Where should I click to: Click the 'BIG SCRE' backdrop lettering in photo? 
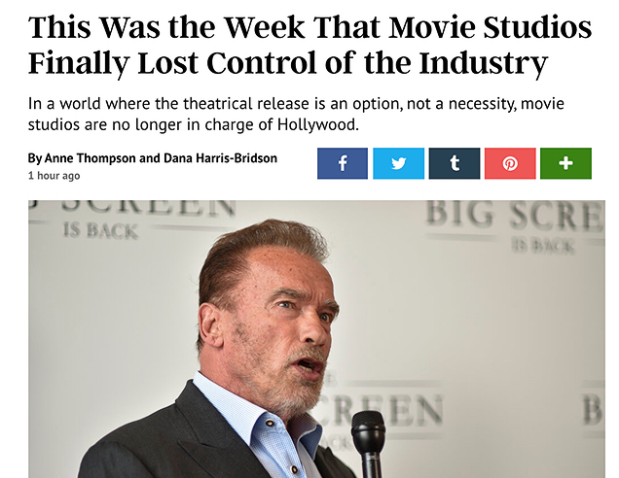tap(515, 217)
